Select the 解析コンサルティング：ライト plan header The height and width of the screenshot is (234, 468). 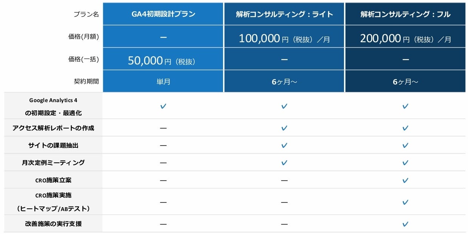[284, 14]
